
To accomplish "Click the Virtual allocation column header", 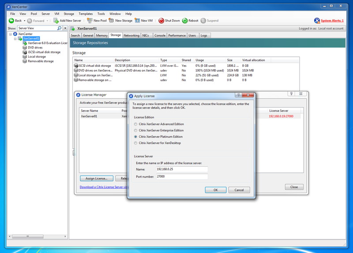I will pyautogui.click(x=256, y=60).
